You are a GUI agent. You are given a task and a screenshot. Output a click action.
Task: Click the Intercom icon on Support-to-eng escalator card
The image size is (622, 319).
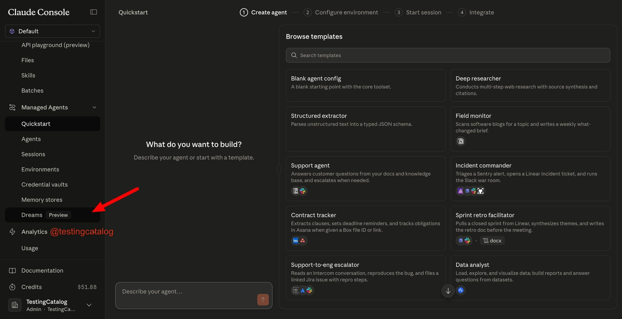(296, 290)
